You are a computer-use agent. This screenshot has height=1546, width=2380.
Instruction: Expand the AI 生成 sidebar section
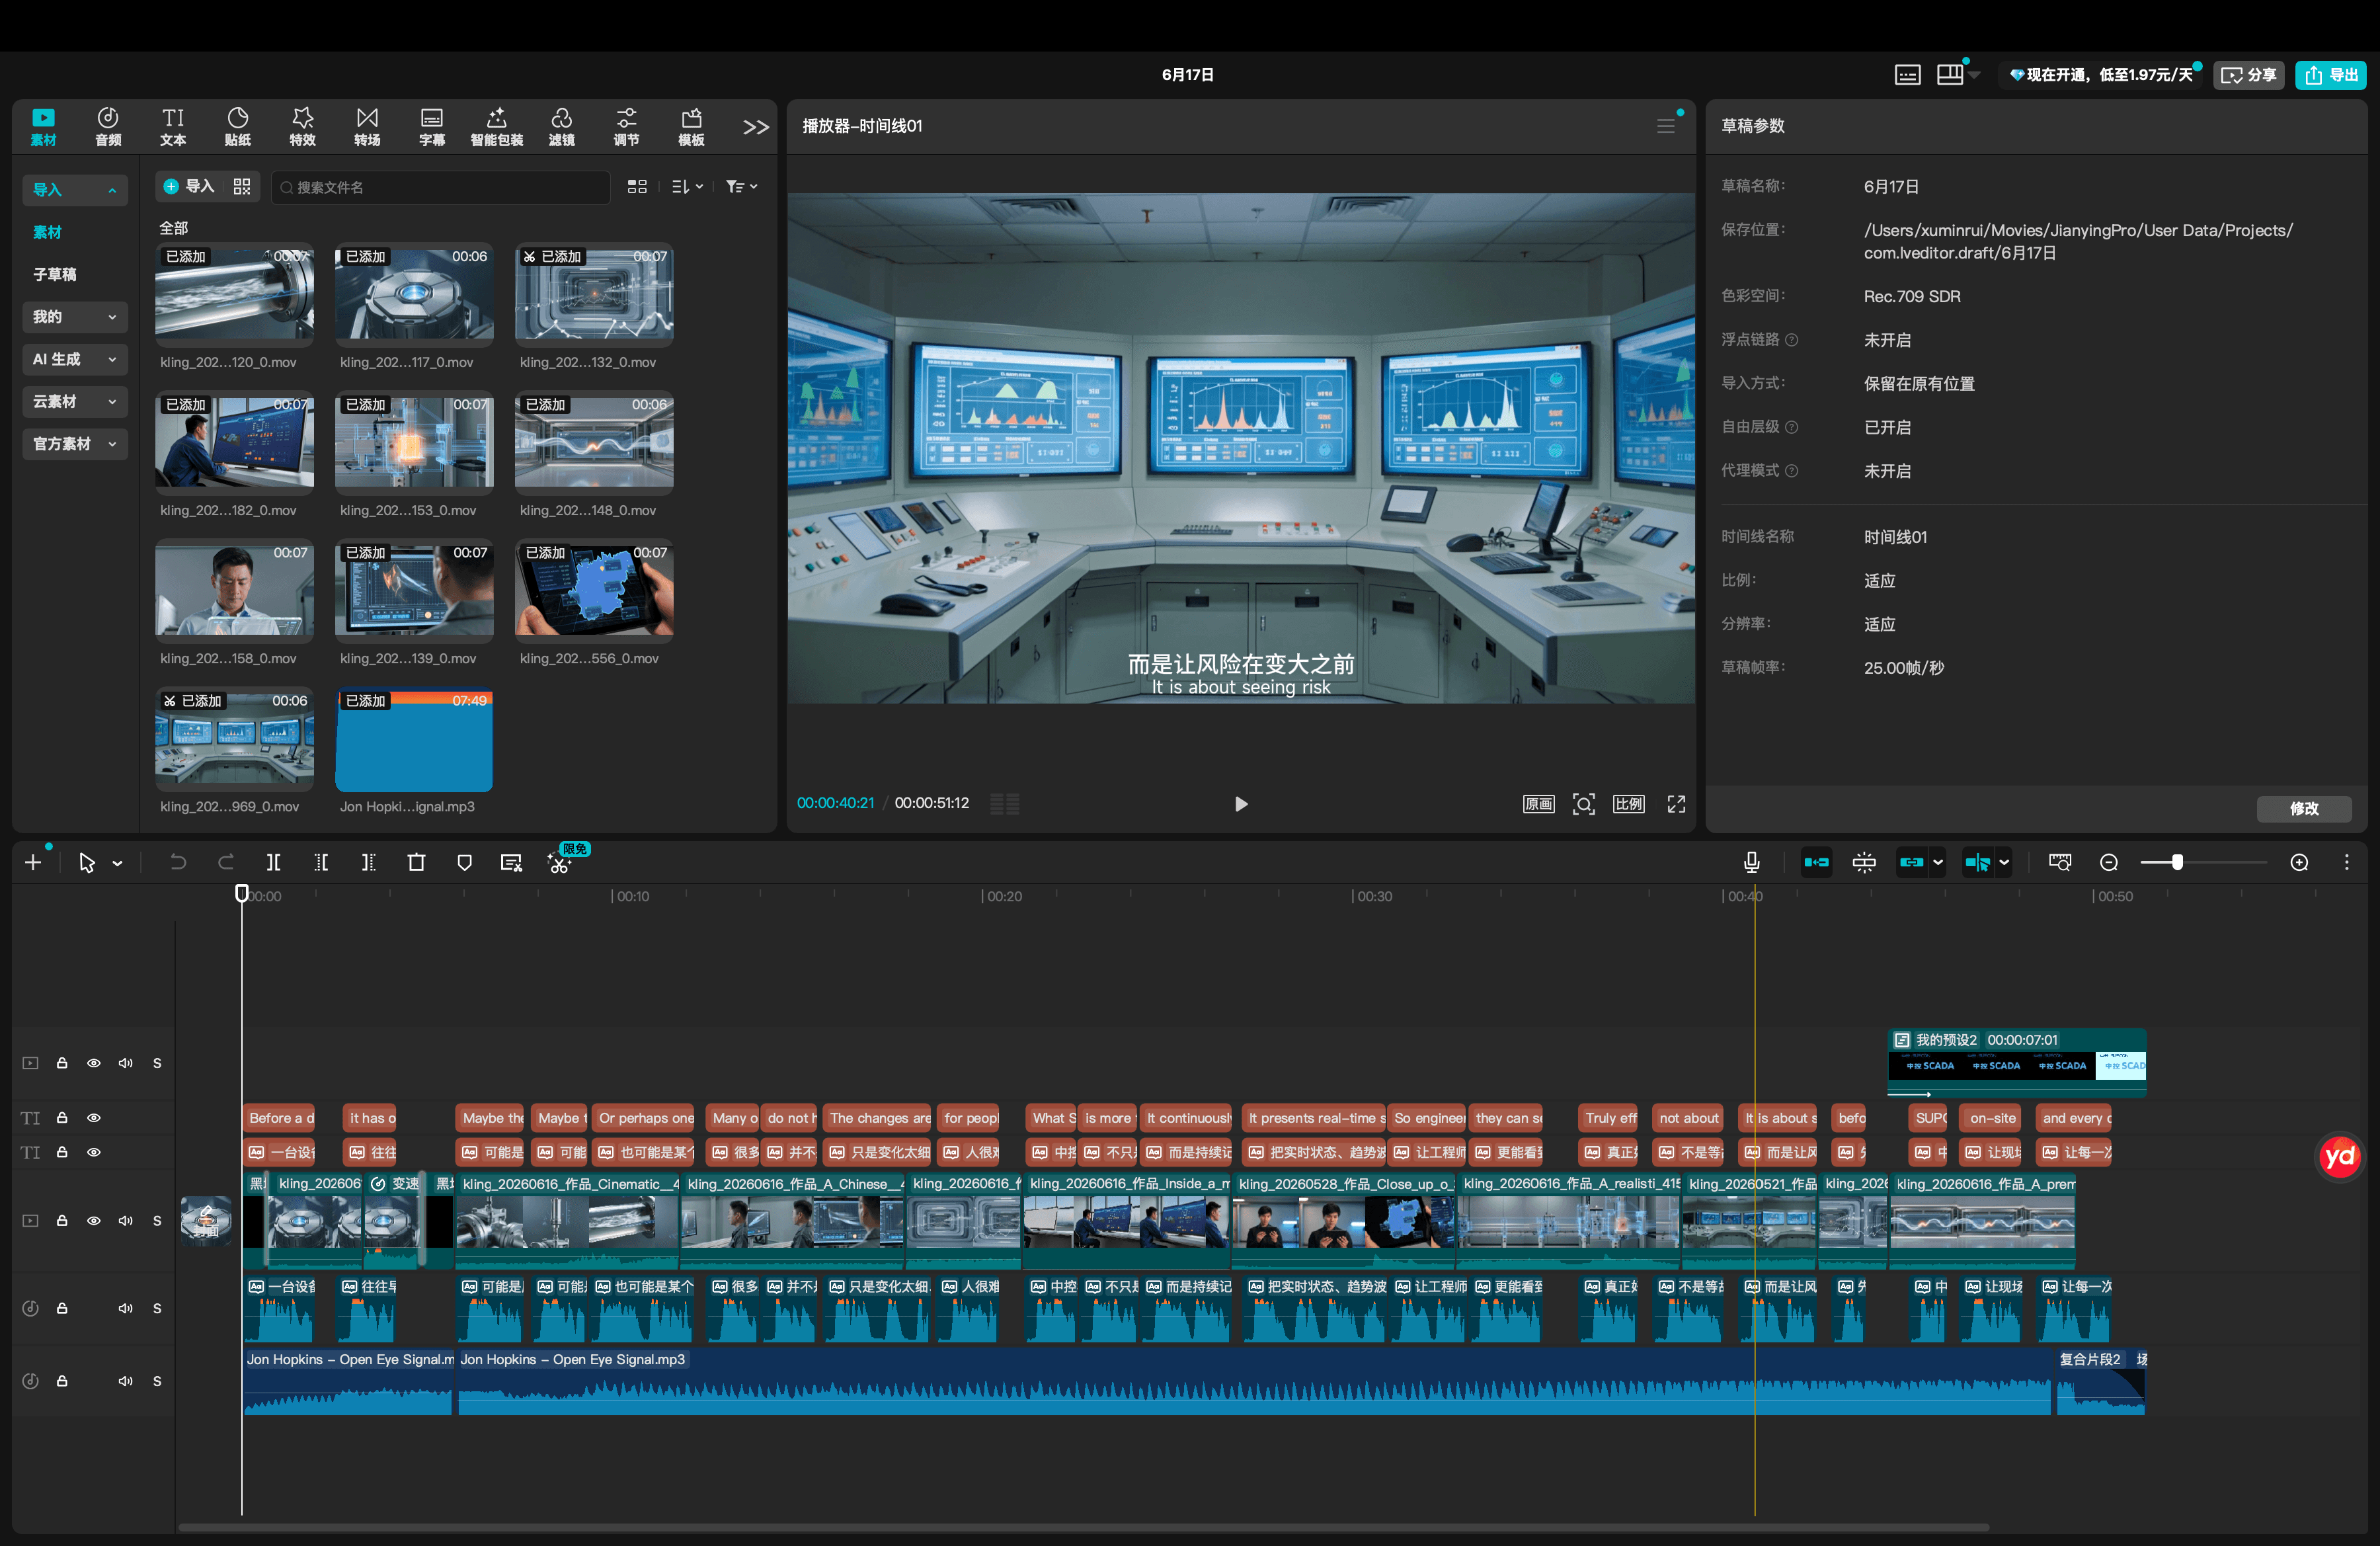click(75, 359)
